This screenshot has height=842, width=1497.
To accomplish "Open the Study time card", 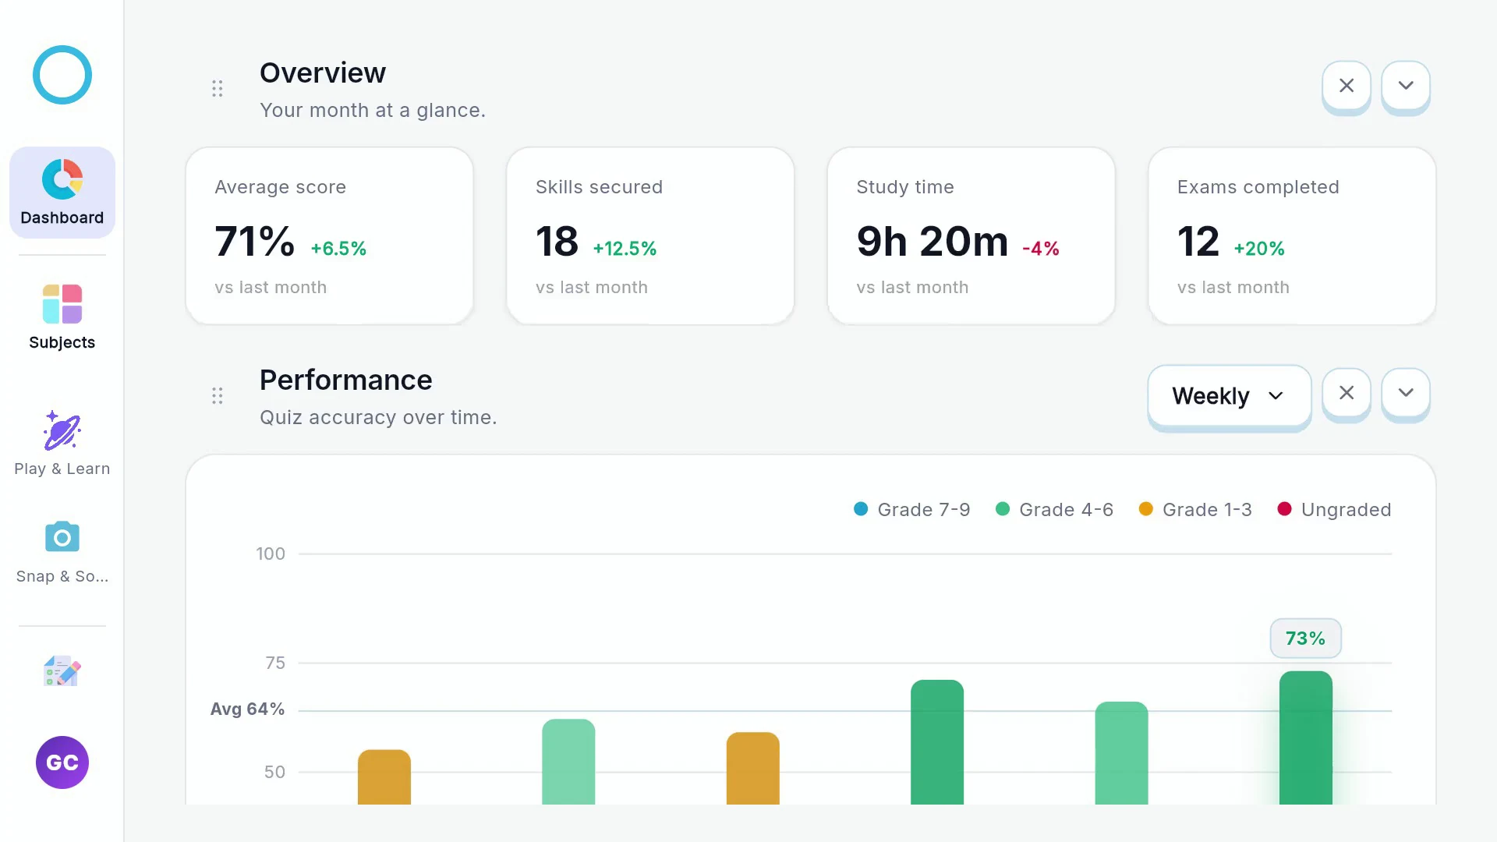I will tap(971, 236).
